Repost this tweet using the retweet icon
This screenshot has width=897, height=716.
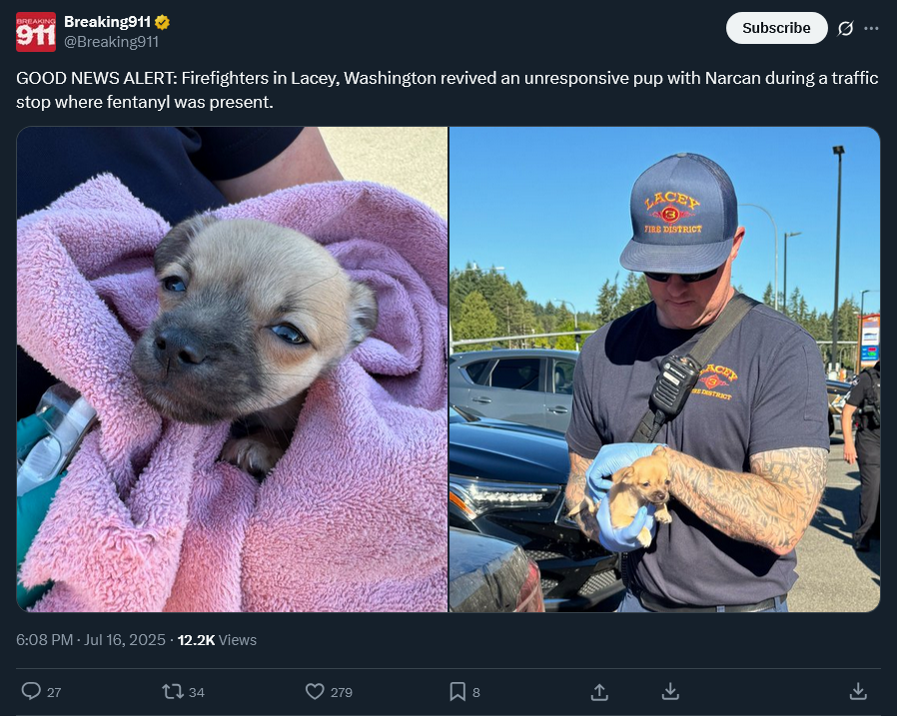(x=172, y=692)
